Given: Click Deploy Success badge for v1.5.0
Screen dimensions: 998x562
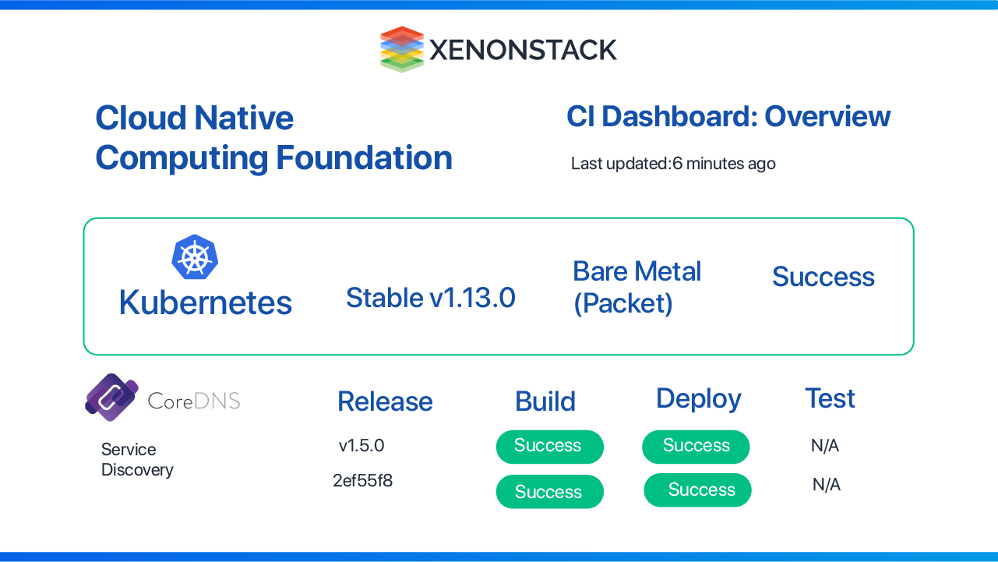Looking at the screenshot, I should [x=696, y=447].
